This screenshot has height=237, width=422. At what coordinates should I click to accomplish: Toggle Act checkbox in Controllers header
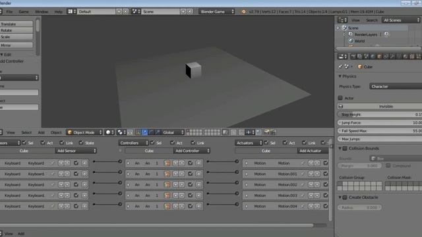coord(173,143)
